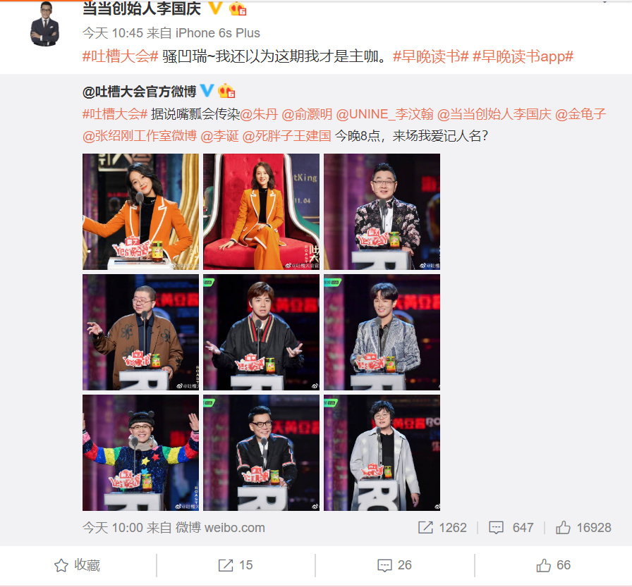The height and width of the screenshot is (587, 632).
Task: Click the thumbs-up icon showing 16928
Action: [563, 527]
